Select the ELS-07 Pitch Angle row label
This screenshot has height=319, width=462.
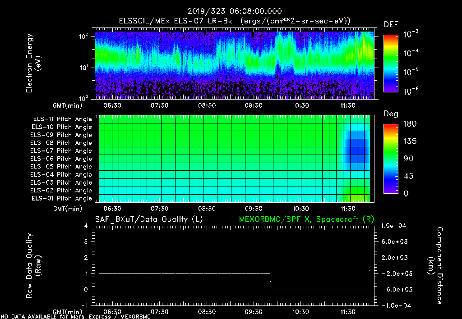(61, 150)
